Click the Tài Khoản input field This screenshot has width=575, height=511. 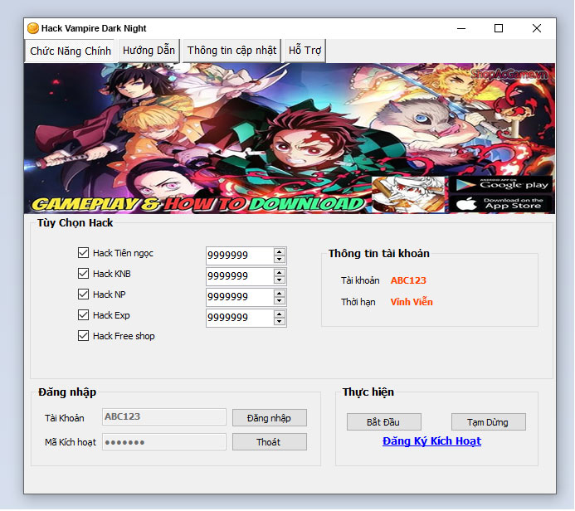click(x=164, y=416)
